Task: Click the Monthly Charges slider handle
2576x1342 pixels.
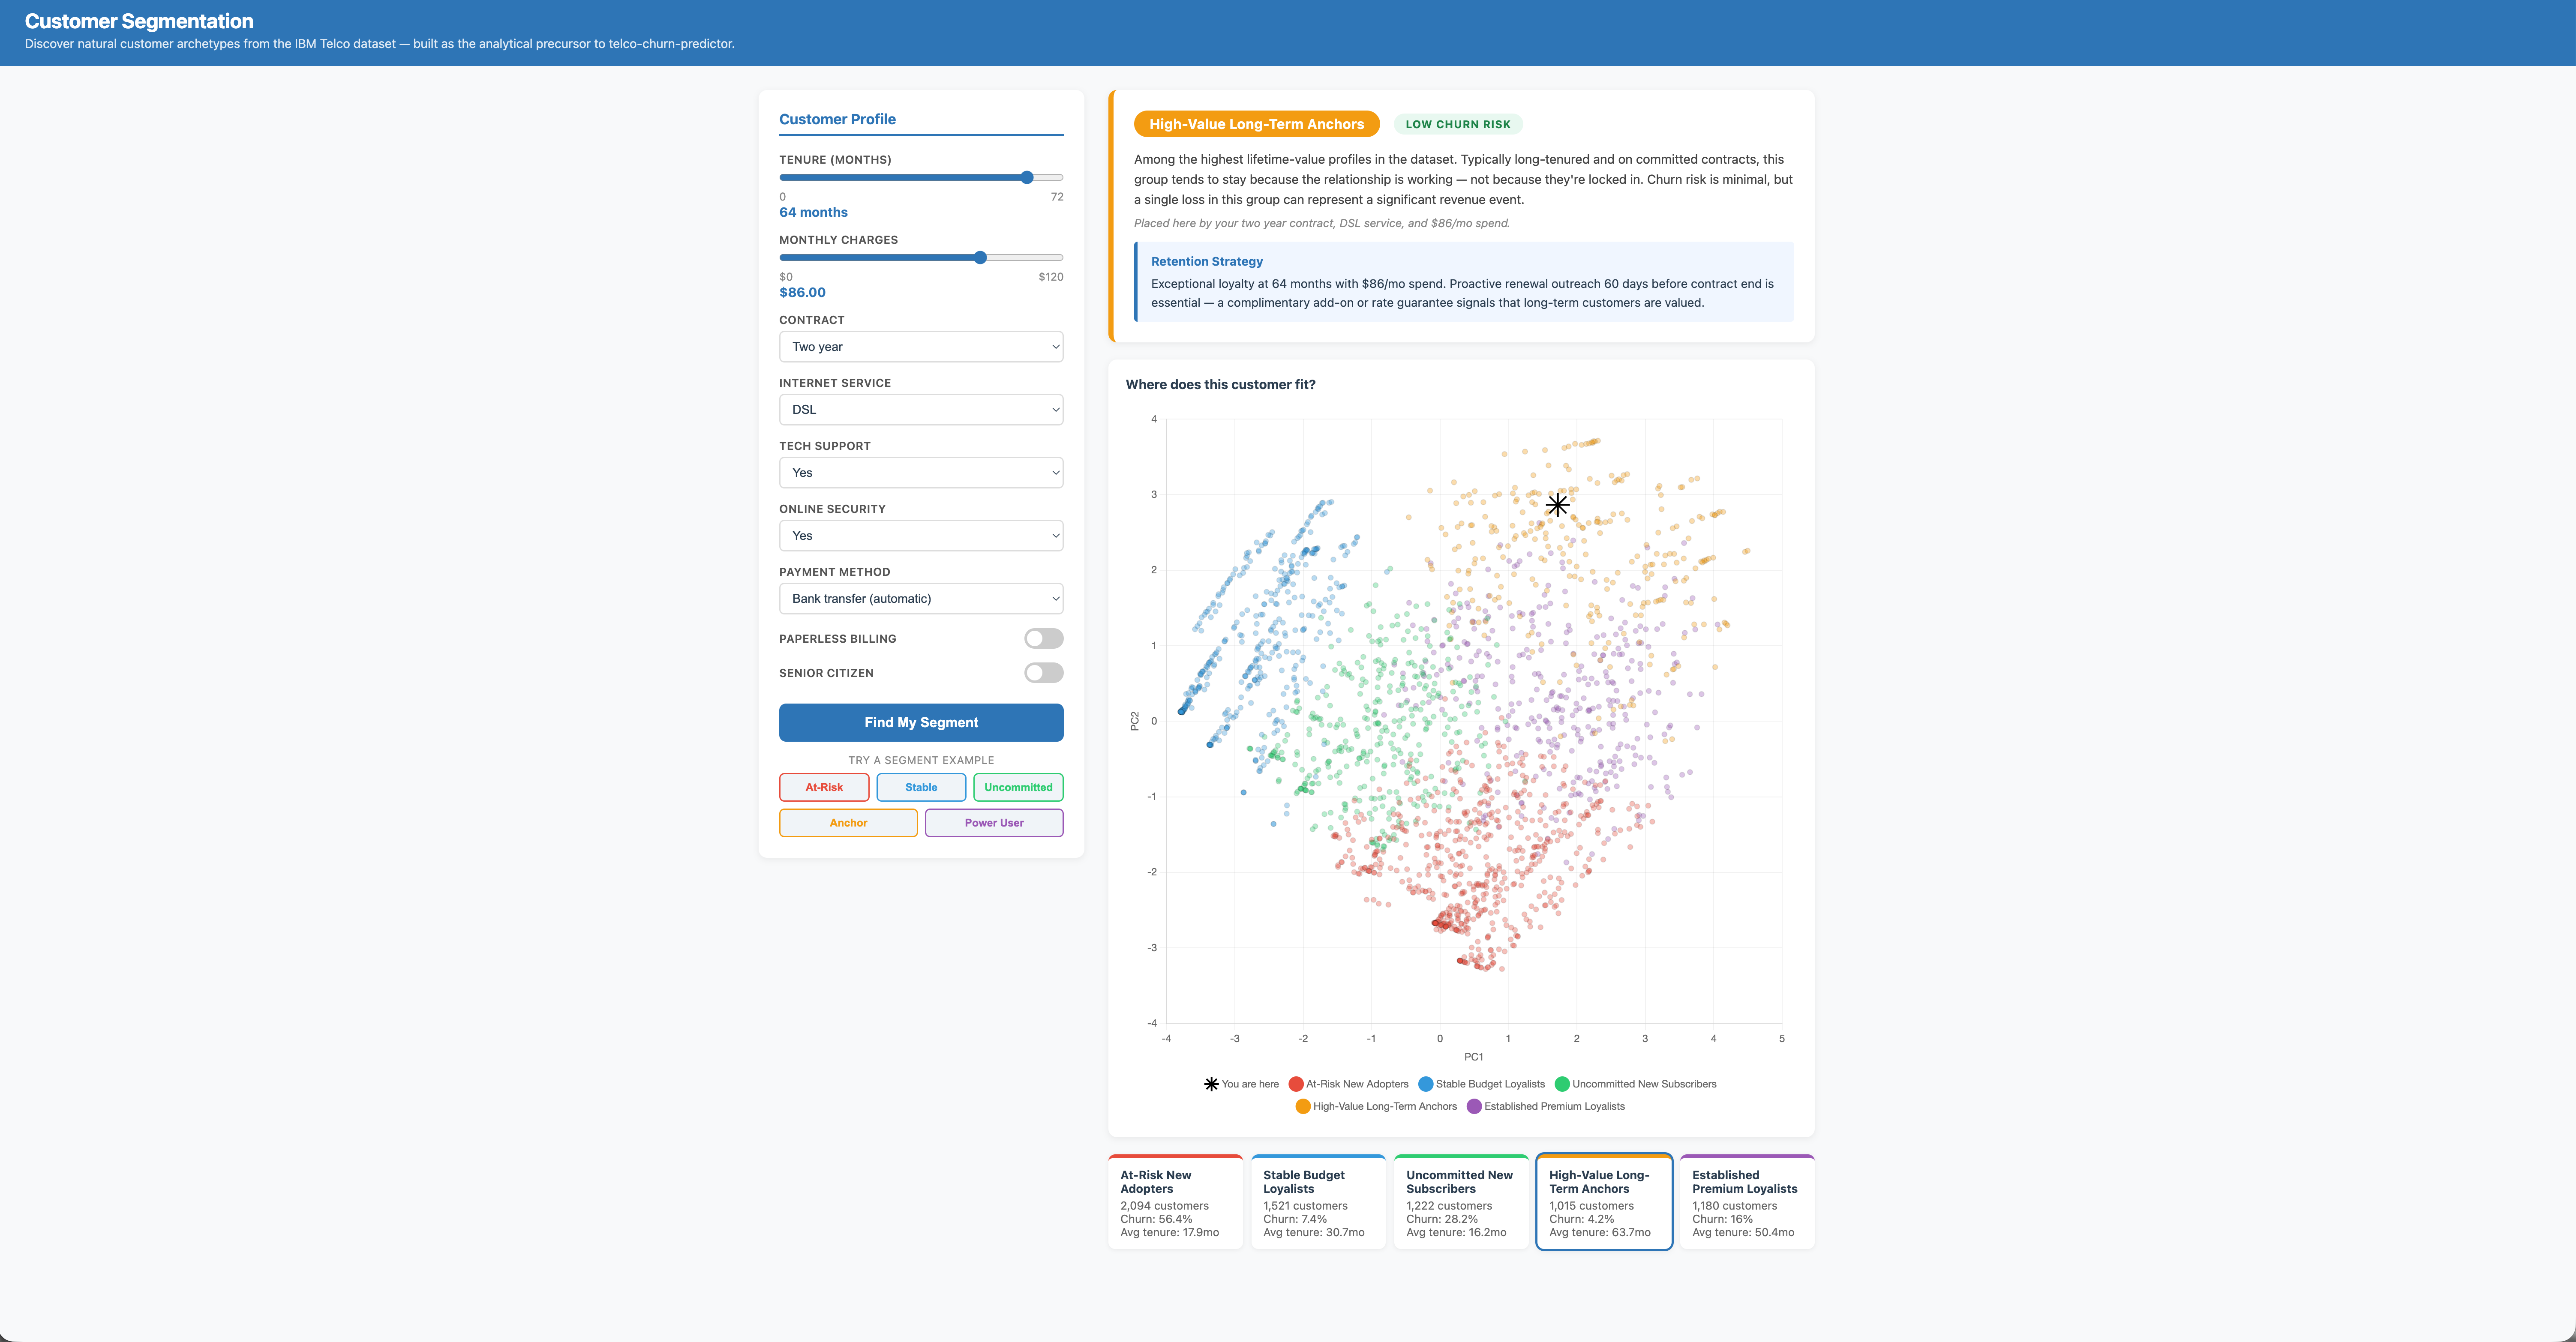Action: click(980, 257)
